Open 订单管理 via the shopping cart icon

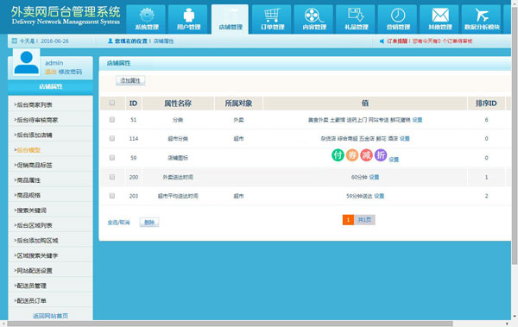(272, 16)
